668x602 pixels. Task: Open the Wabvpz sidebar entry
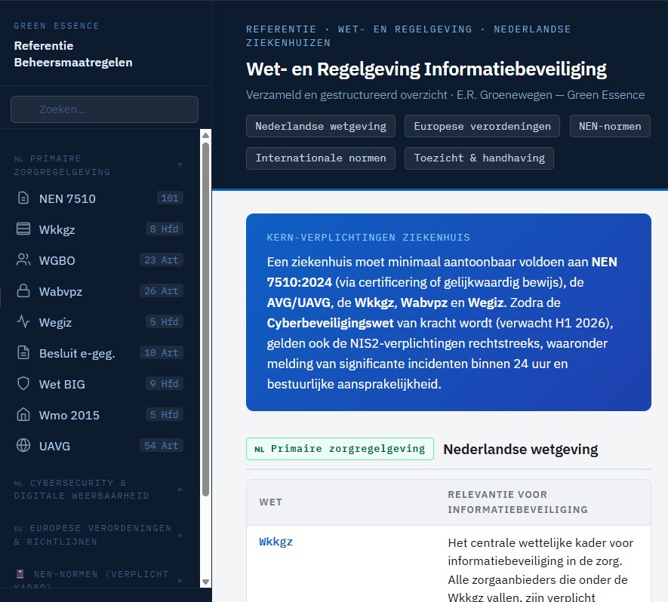click(x=100, y=291)
